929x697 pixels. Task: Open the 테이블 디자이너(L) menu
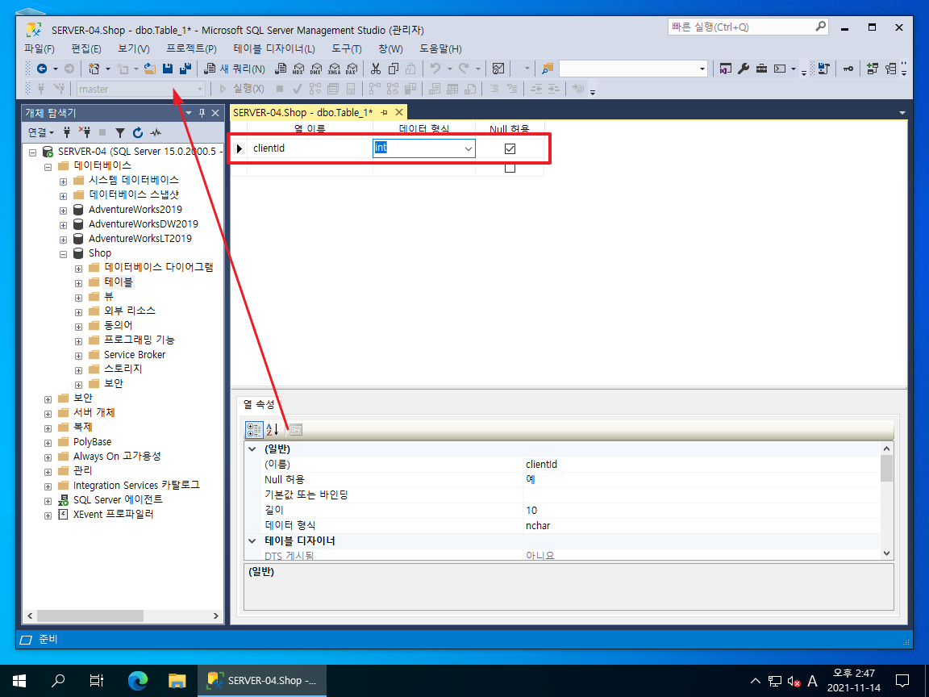273,48
